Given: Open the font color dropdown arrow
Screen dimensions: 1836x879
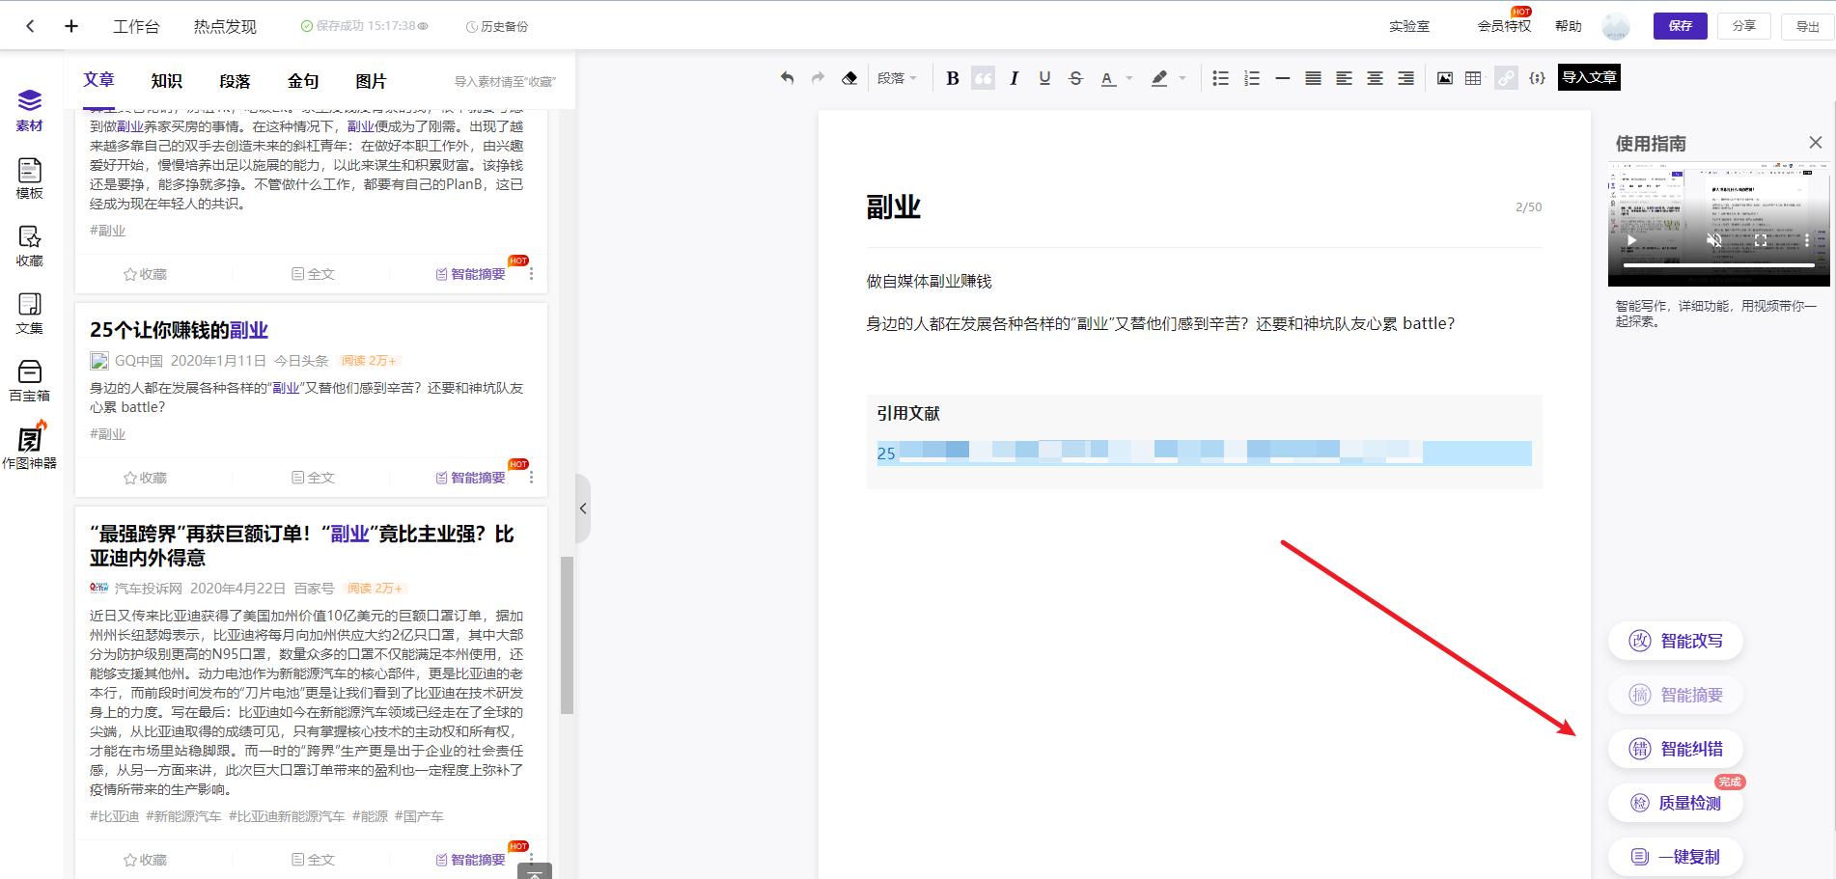Looking at the screenshot, I should pyautogui.click(x=1127, y=77).
